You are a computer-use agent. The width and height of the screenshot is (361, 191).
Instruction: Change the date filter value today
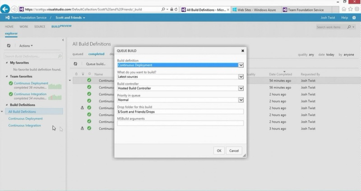[x=330, y=54]
